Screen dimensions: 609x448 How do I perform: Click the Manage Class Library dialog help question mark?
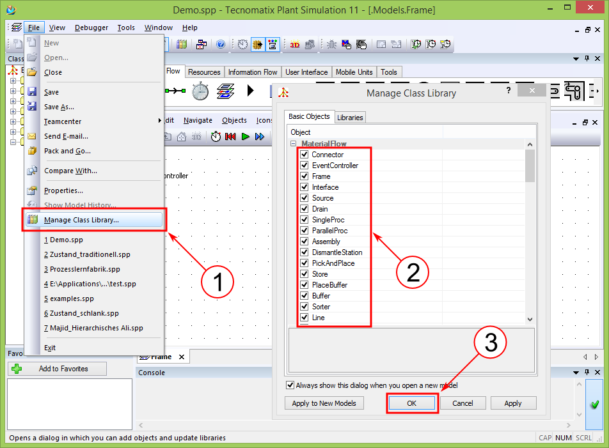(509, 90)
